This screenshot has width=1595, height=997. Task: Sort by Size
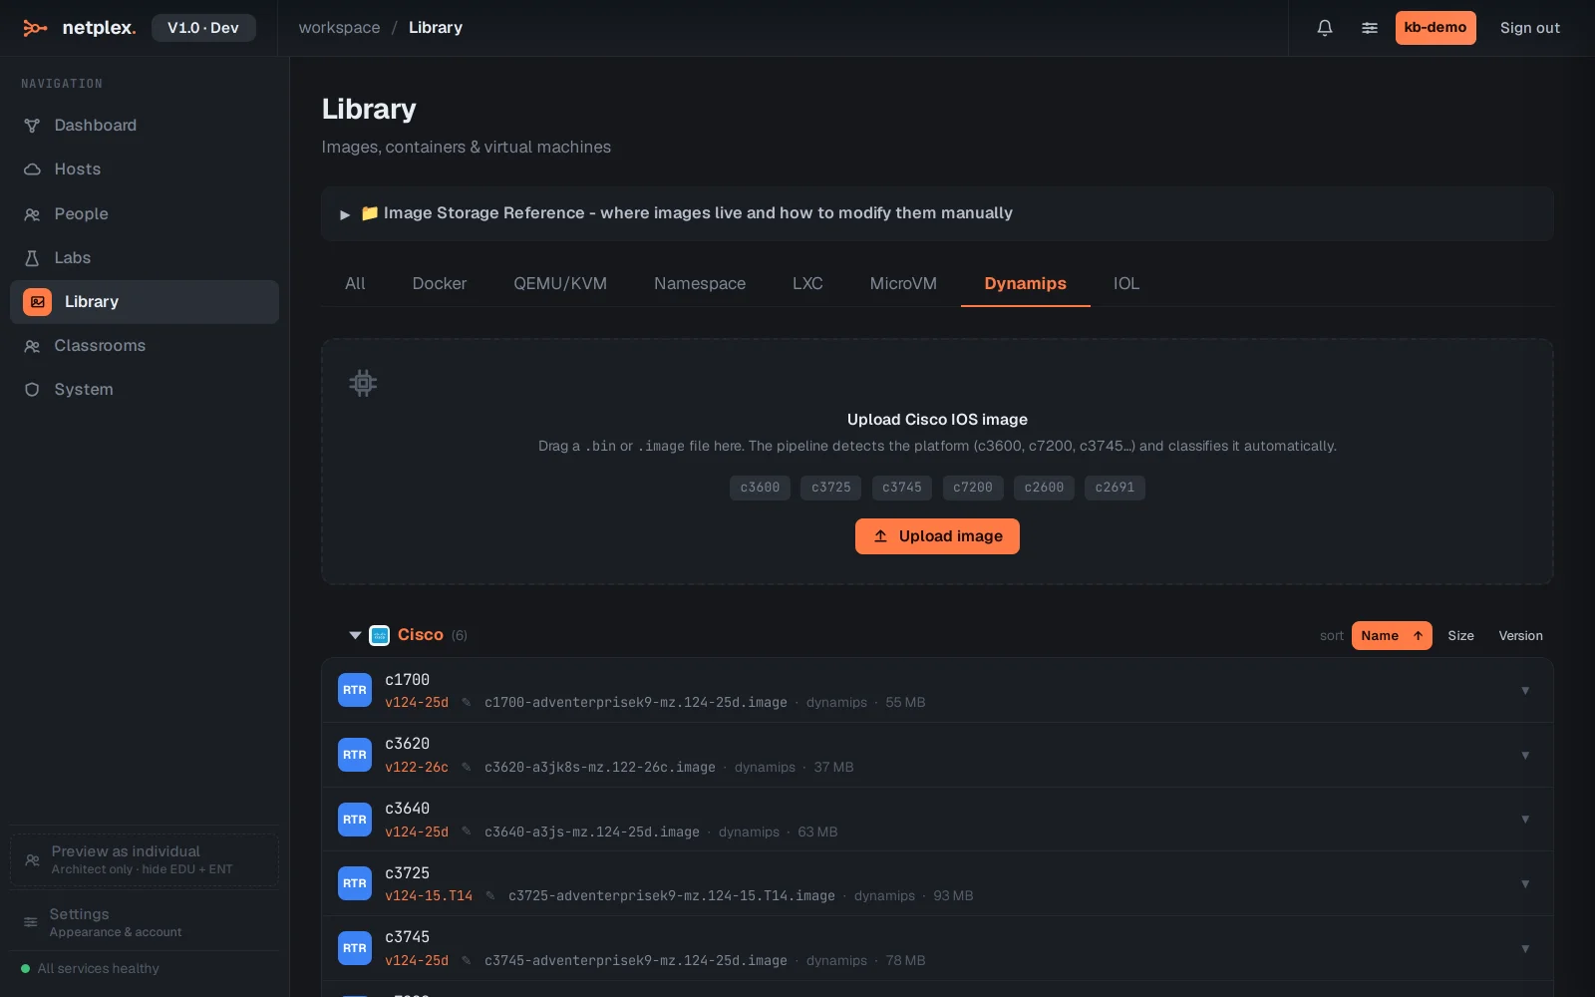coord(1460,636)
